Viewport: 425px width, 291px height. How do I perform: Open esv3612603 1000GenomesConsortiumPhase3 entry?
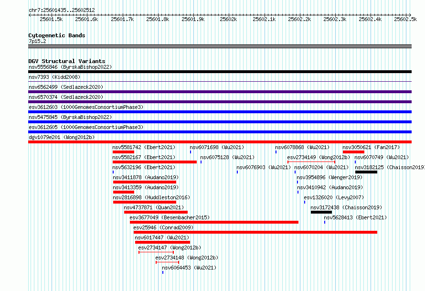[x=86, y=107]
